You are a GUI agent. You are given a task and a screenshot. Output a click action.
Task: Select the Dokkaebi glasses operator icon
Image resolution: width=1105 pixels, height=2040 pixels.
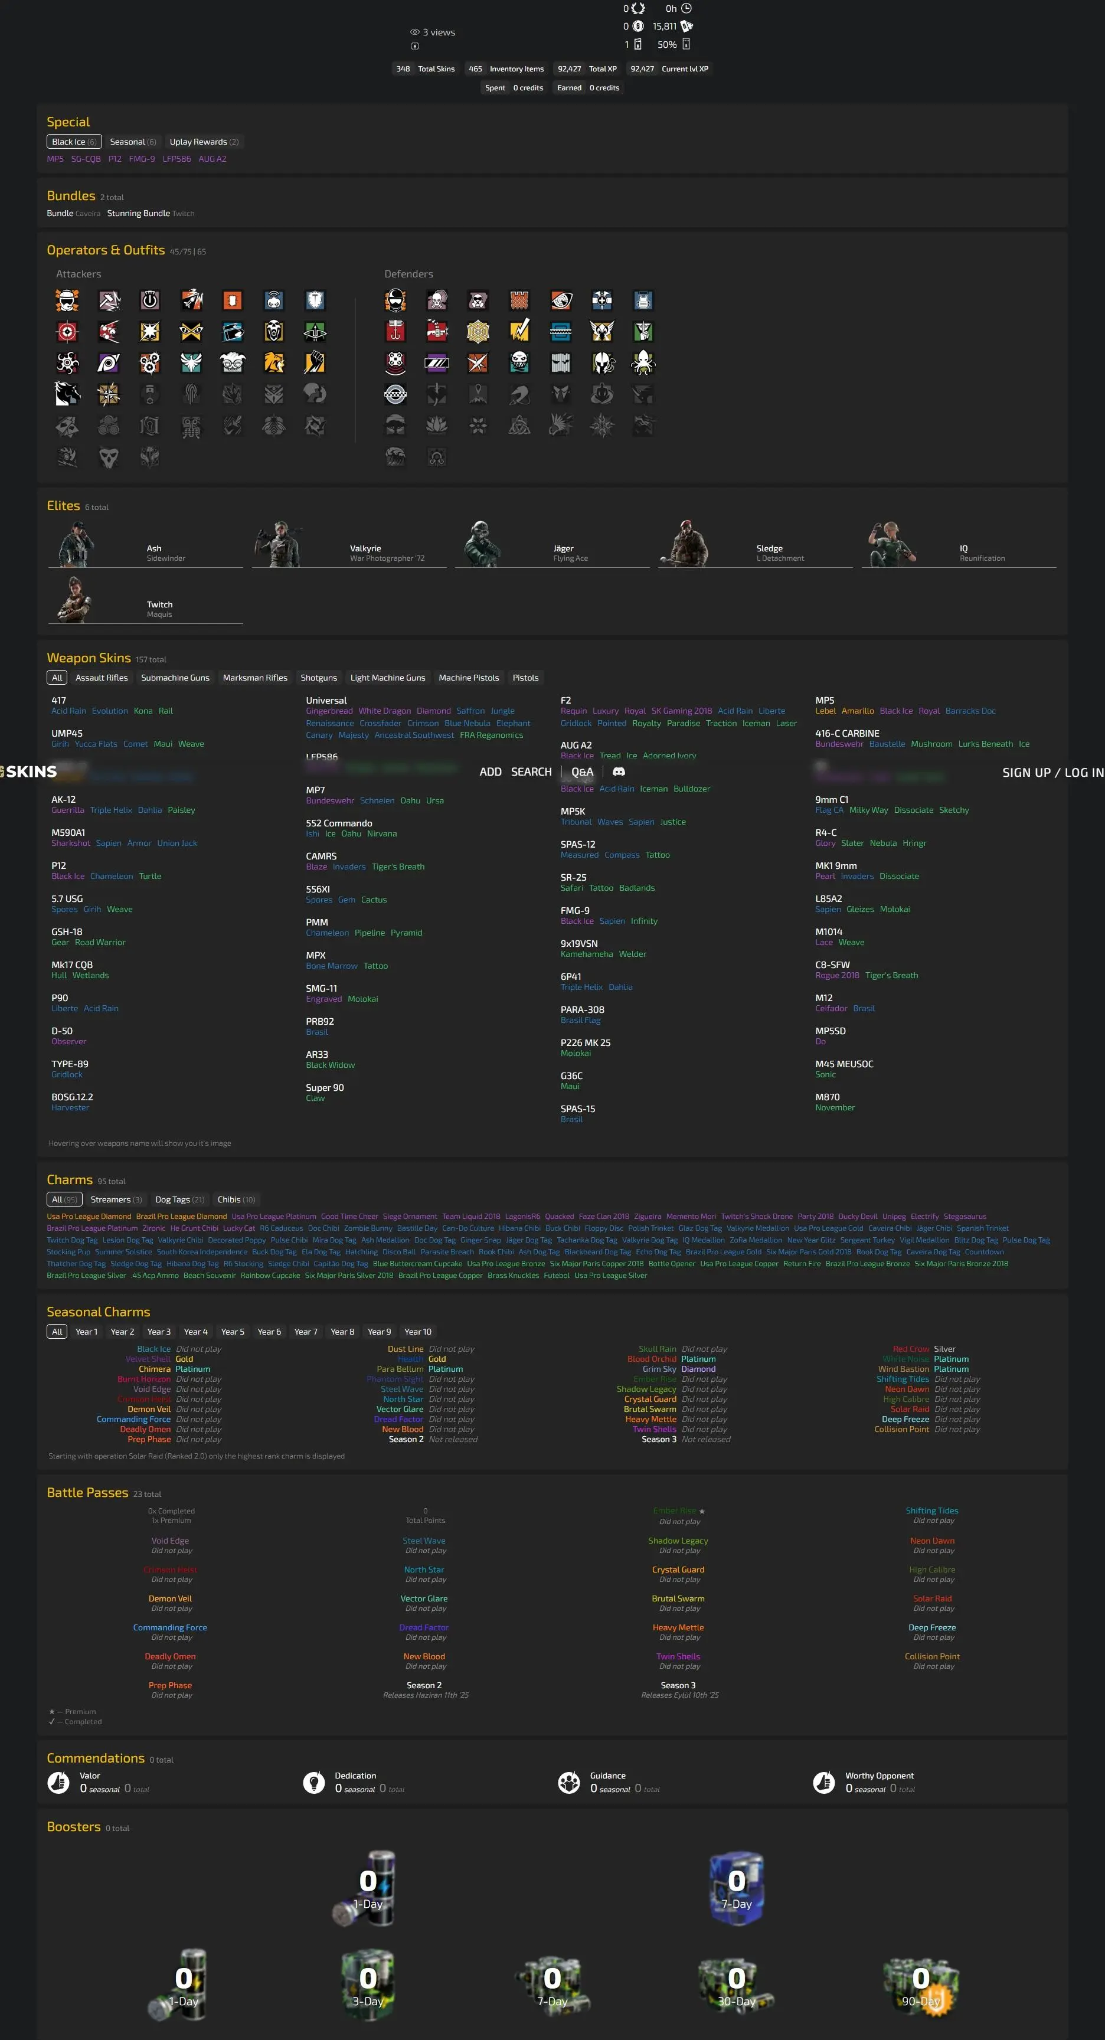[232, 362]
